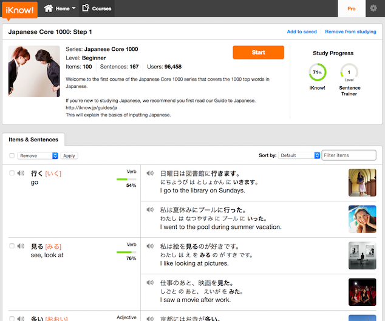The width and height of the screenshot is (385, 321).
Task: Click the http://iknow.jp/guides/ja URL text
Action: tap(91, 108)
